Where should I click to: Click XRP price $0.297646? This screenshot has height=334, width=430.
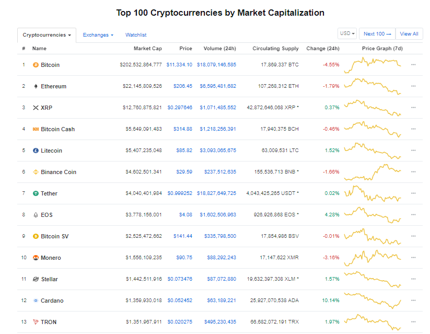(x=180, y=108)
